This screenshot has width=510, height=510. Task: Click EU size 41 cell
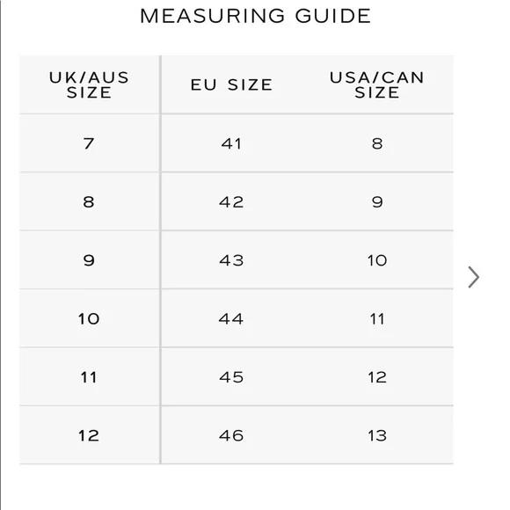click(x=231, y=143)
